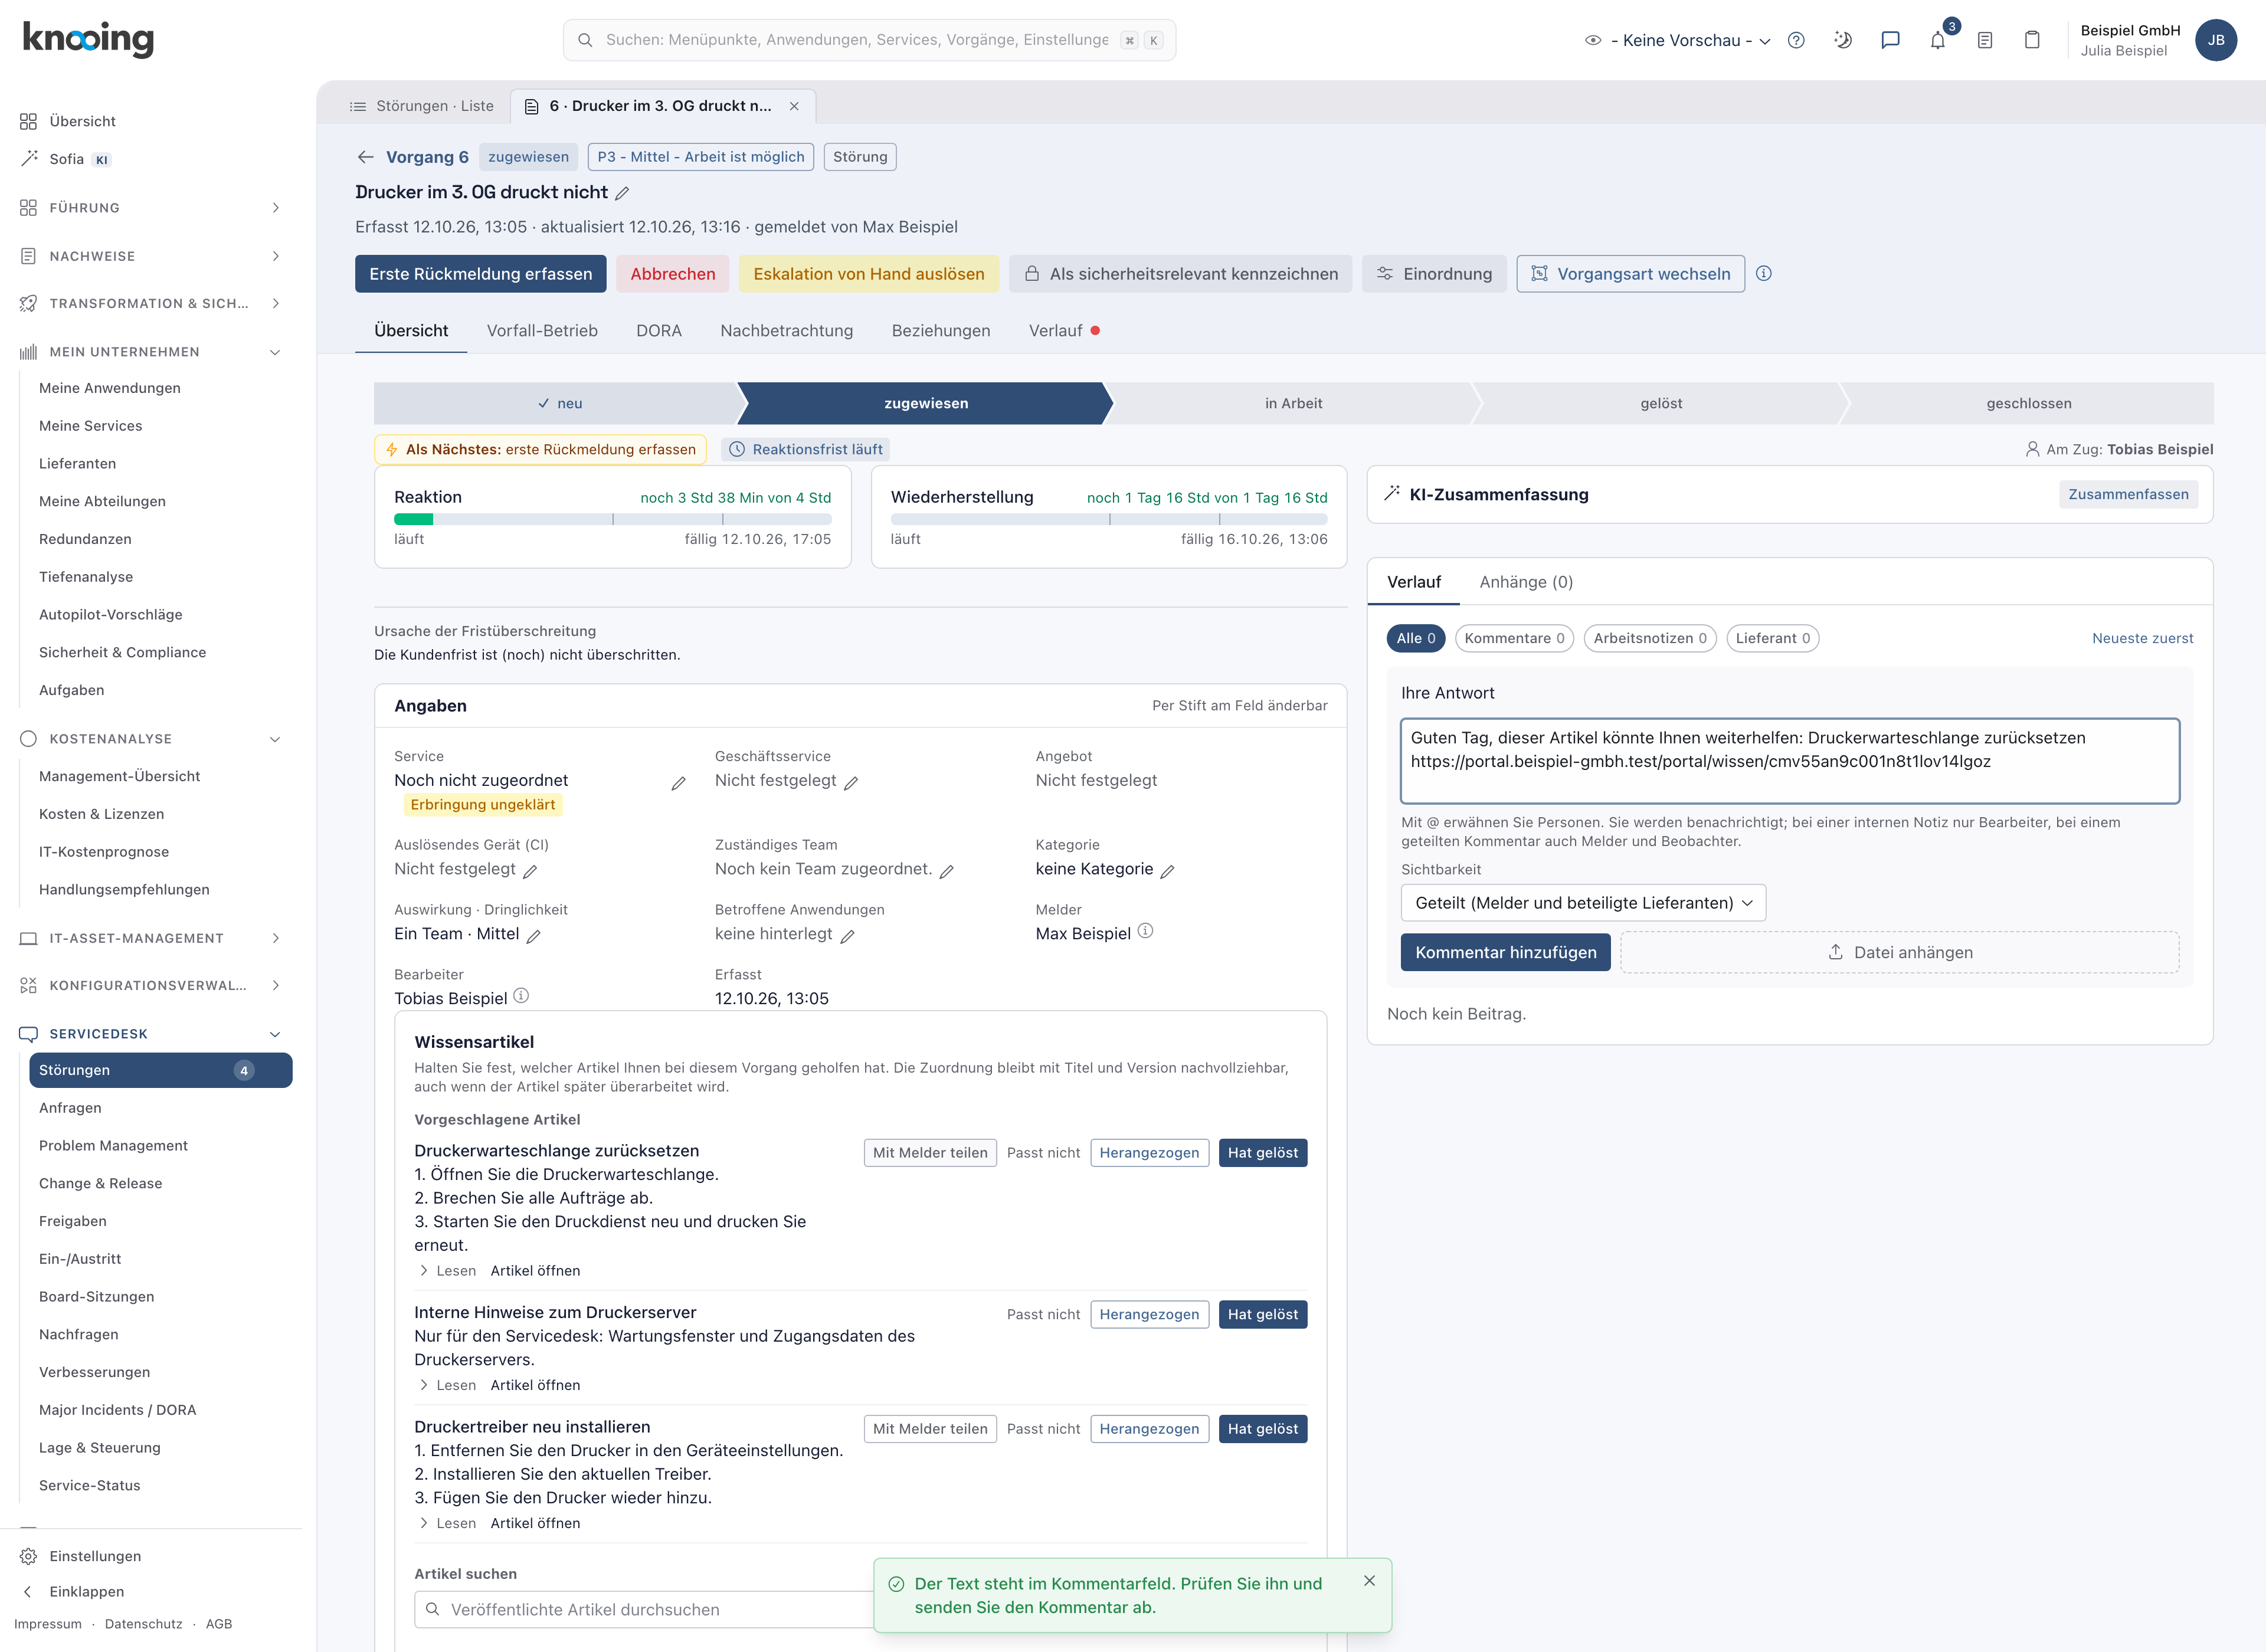Open the Vorfall-Betrieb tab
This screenshot has width=2266, height=1652.
coord(542,331)
